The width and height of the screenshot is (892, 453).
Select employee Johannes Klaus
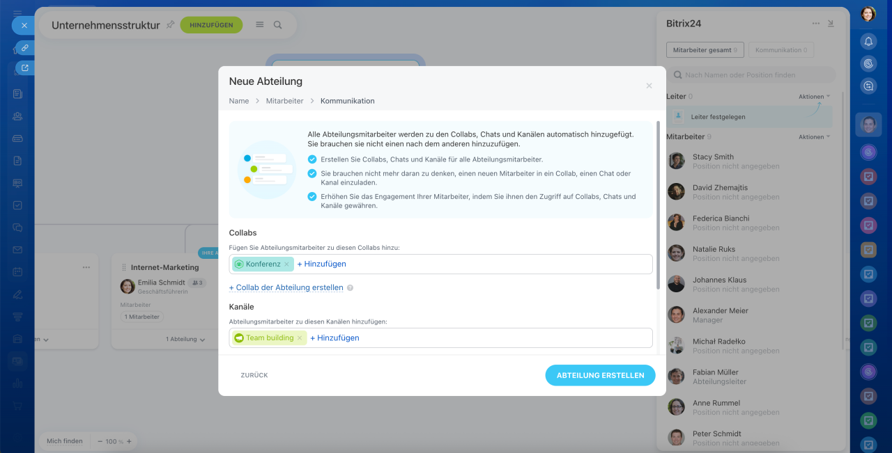pyautogui.click(x=749, y=284)
